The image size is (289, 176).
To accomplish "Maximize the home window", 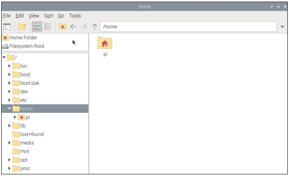I will tap(278, 6).
